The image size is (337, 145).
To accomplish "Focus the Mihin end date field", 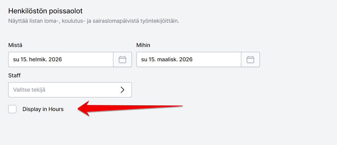I will click(x=189, y=59).
